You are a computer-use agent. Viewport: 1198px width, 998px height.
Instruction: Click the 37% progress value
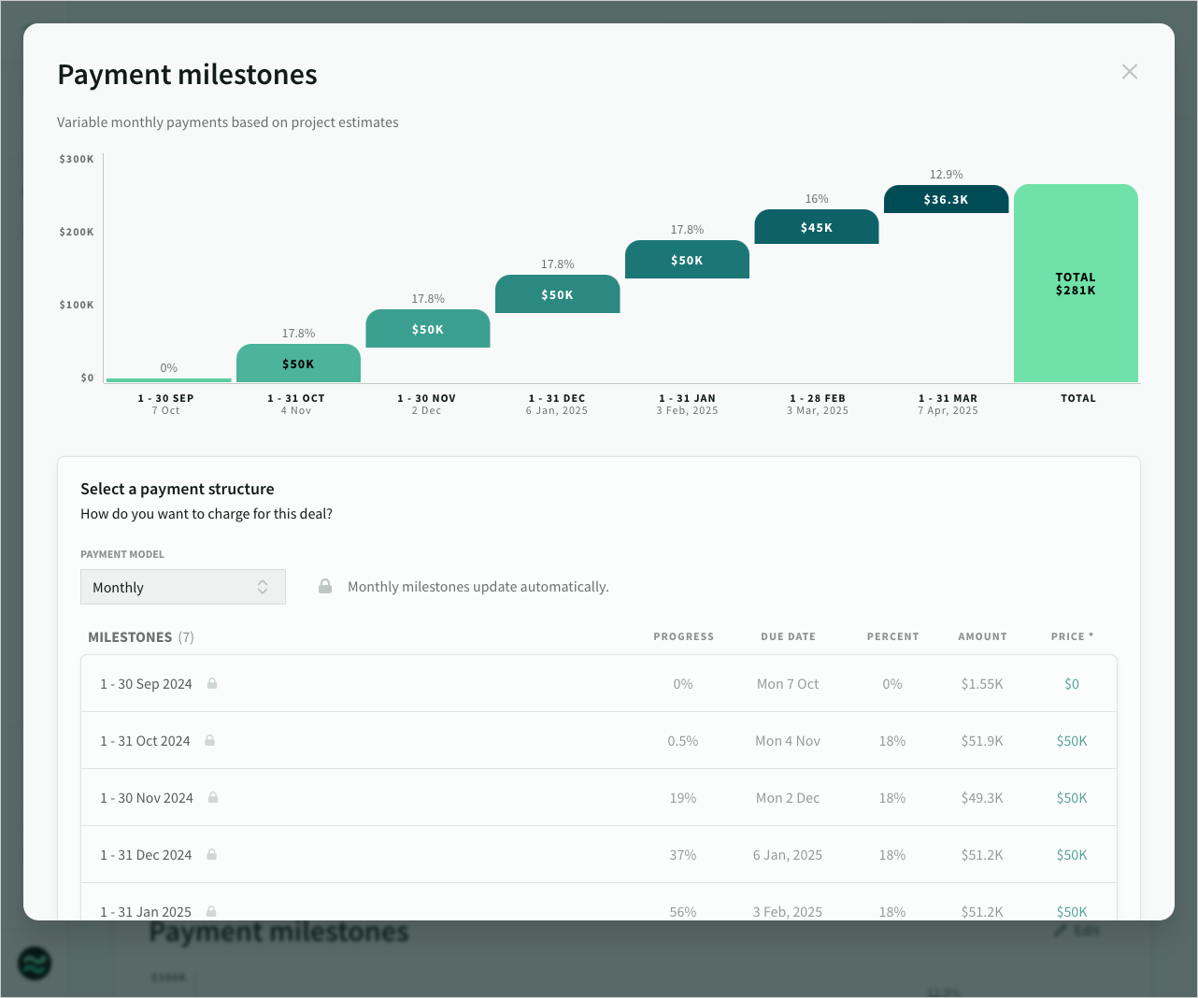(x=683, y=855)
